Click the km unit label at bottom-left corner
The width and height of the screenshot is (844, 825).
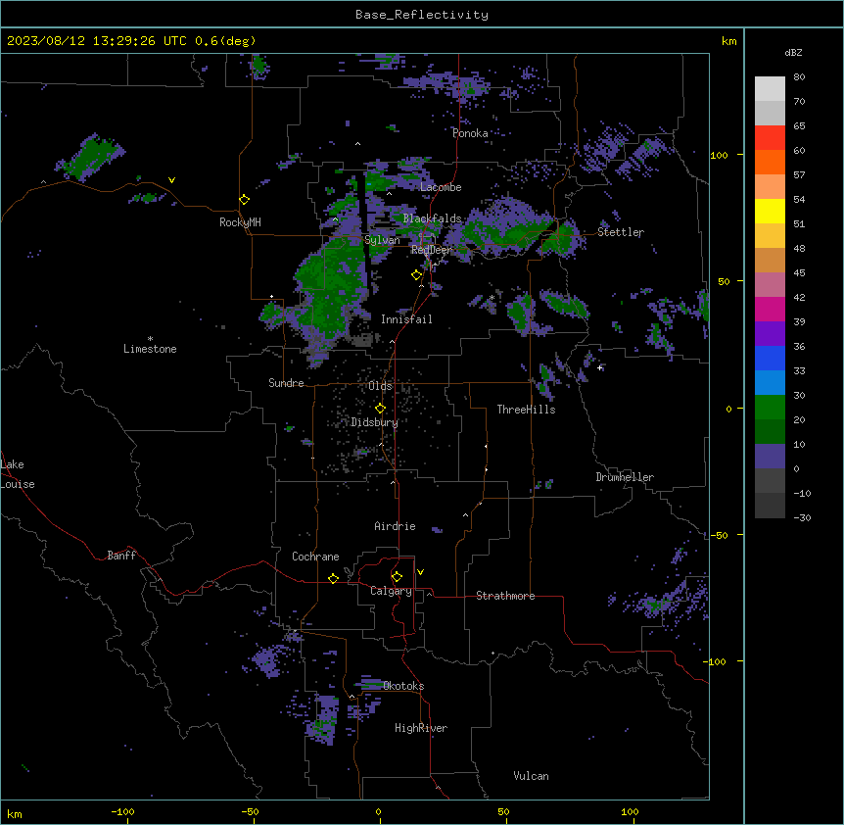[15, 813]
